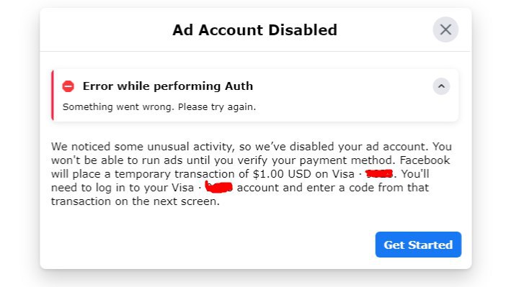Click the verify your payment method text

pyautogui.click(x=331, y=160)
